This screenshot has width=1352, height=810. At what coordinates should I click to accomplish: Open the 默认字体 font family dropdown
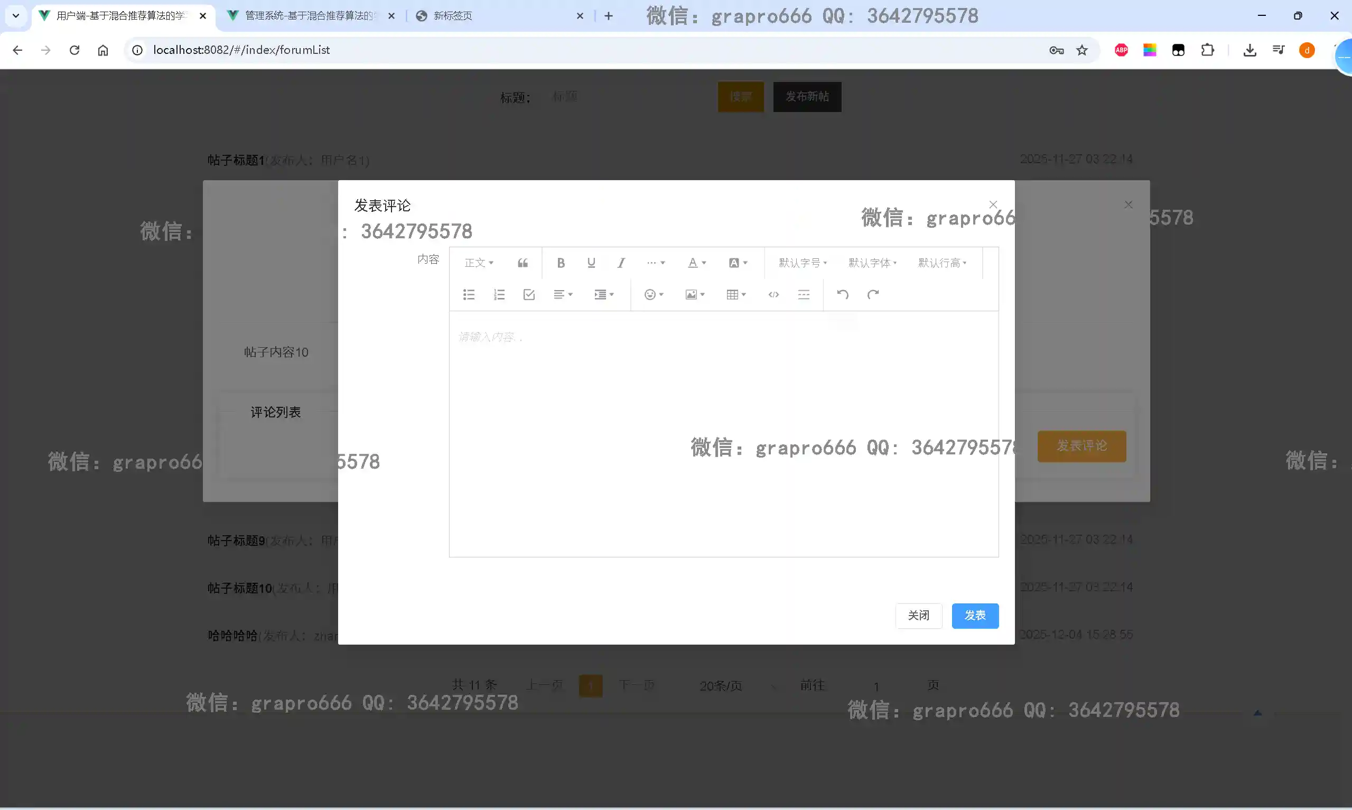coord(872,263)
